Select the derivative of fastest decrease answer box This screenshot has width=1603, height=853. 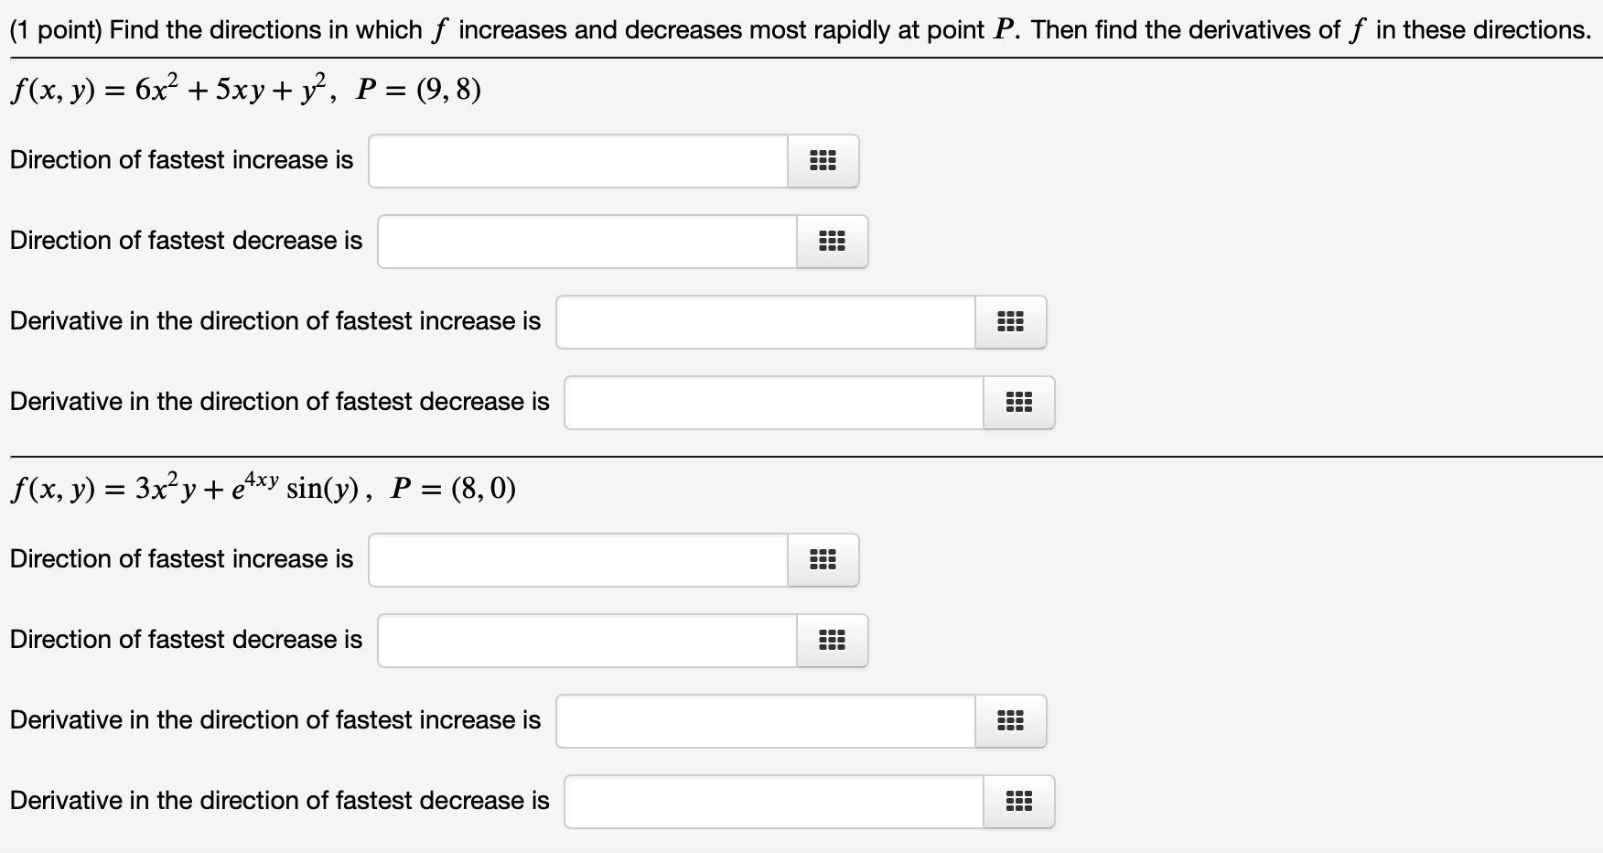773,402
